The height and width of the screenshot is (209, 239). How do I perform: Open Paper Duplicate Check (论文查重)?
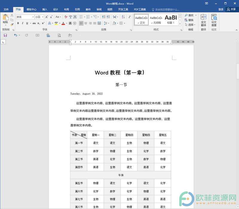click(214, 20)
